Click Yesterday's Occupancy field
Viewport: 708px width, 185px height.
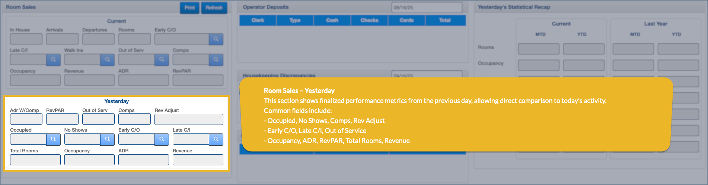click(89, 160)
